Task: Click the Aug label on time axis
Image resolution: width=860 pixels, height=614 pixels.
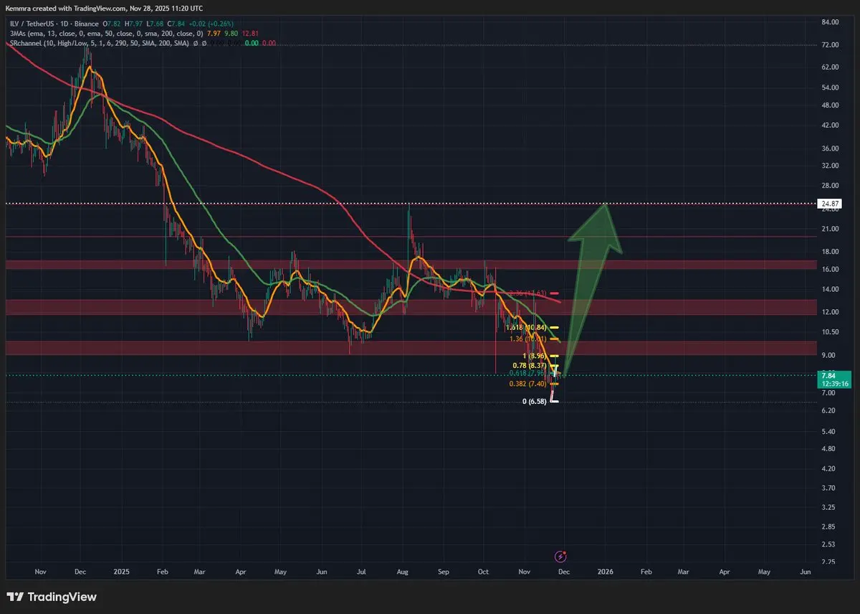Action: pos(402,572)
